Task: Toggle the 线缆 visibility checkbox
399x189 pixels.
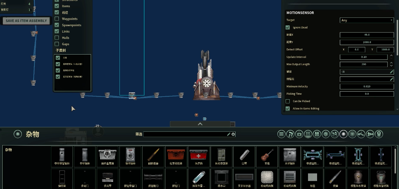Action: (x=57, y=12)
